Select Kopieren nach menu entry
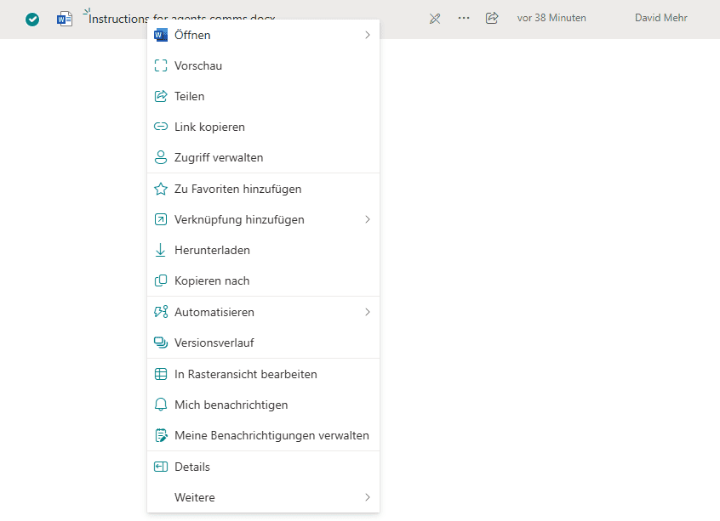720x521 pixels. pyautogui.click(x=212, y=280)
